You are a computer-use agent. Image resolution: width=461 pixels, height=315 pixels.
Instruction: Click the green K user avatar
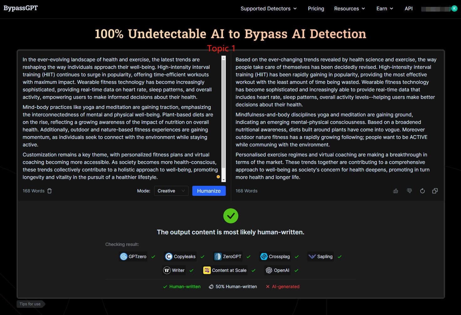click(454, 8)
